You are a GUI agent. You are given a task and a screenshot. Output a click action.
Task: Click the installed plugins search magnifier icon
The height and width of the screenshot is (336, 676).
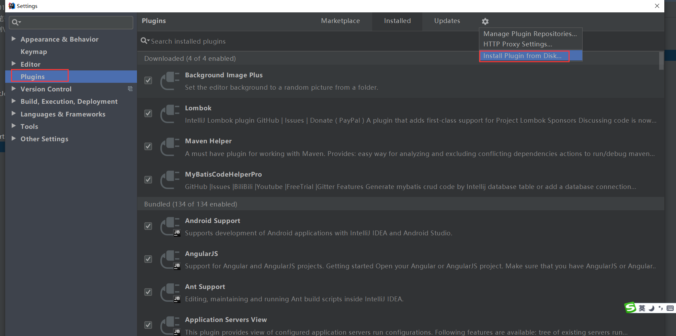[145, 41]
